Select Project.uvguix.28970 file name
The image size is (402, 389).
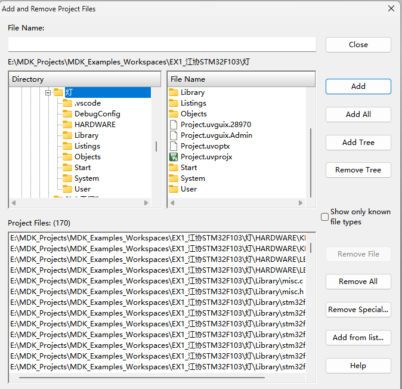(x=216, y=125)
